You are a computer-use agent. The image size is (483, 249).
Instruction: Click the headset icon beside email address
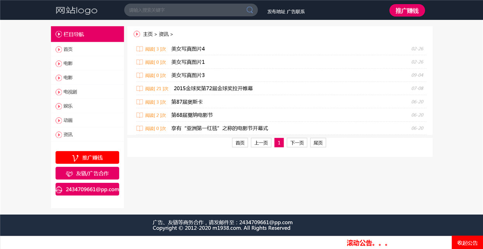pos(59,190)
